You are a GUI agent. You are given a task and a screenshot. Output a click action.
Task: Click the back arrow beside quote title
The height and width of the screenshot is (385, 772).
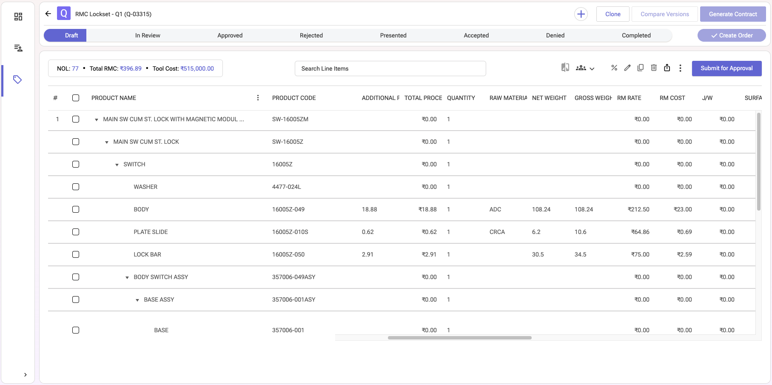(x=48, y=14)
